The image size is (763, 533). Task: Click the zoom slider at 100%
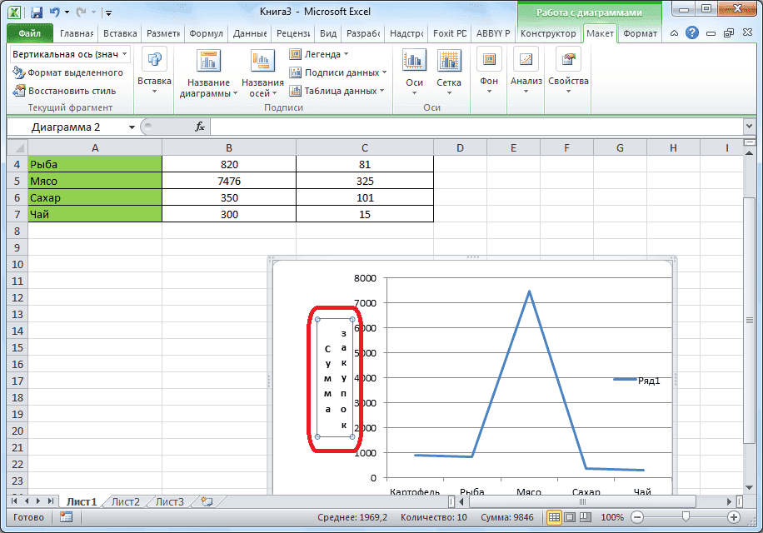pyautogui.click(x=685, y=516)
